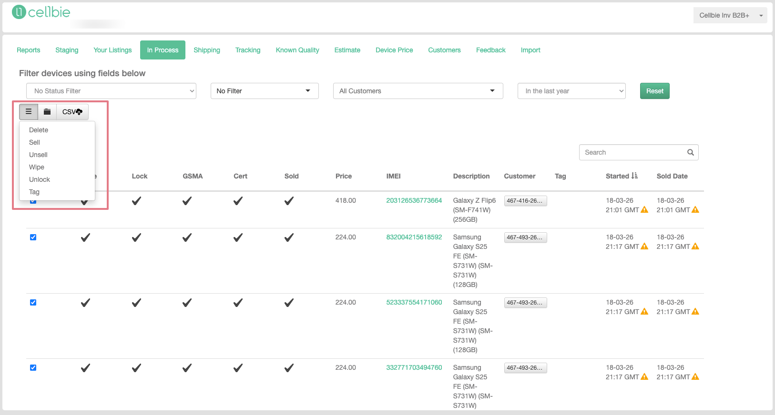The height and width of the screenshot is (415, 775).
Task: Uncheck the row checkbox for IMEI 523337554171060
Action: 33,303
